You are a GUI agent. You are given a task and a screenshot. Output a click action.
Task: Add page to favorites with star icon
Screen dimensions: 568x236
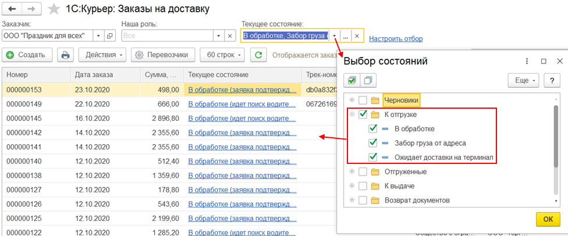click(x=54, y=9)
